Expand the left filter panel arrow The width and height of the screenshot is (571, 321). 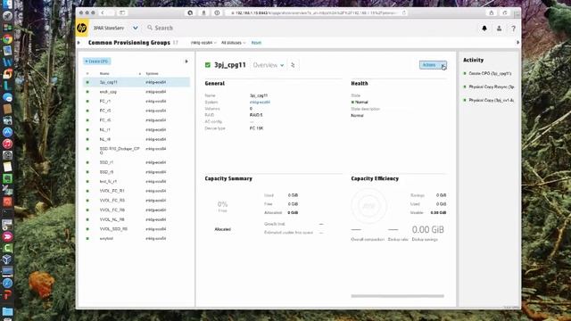click(x=79, y=43)
